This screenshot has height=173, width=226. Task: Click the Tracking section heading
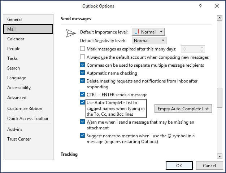[69, 154]
